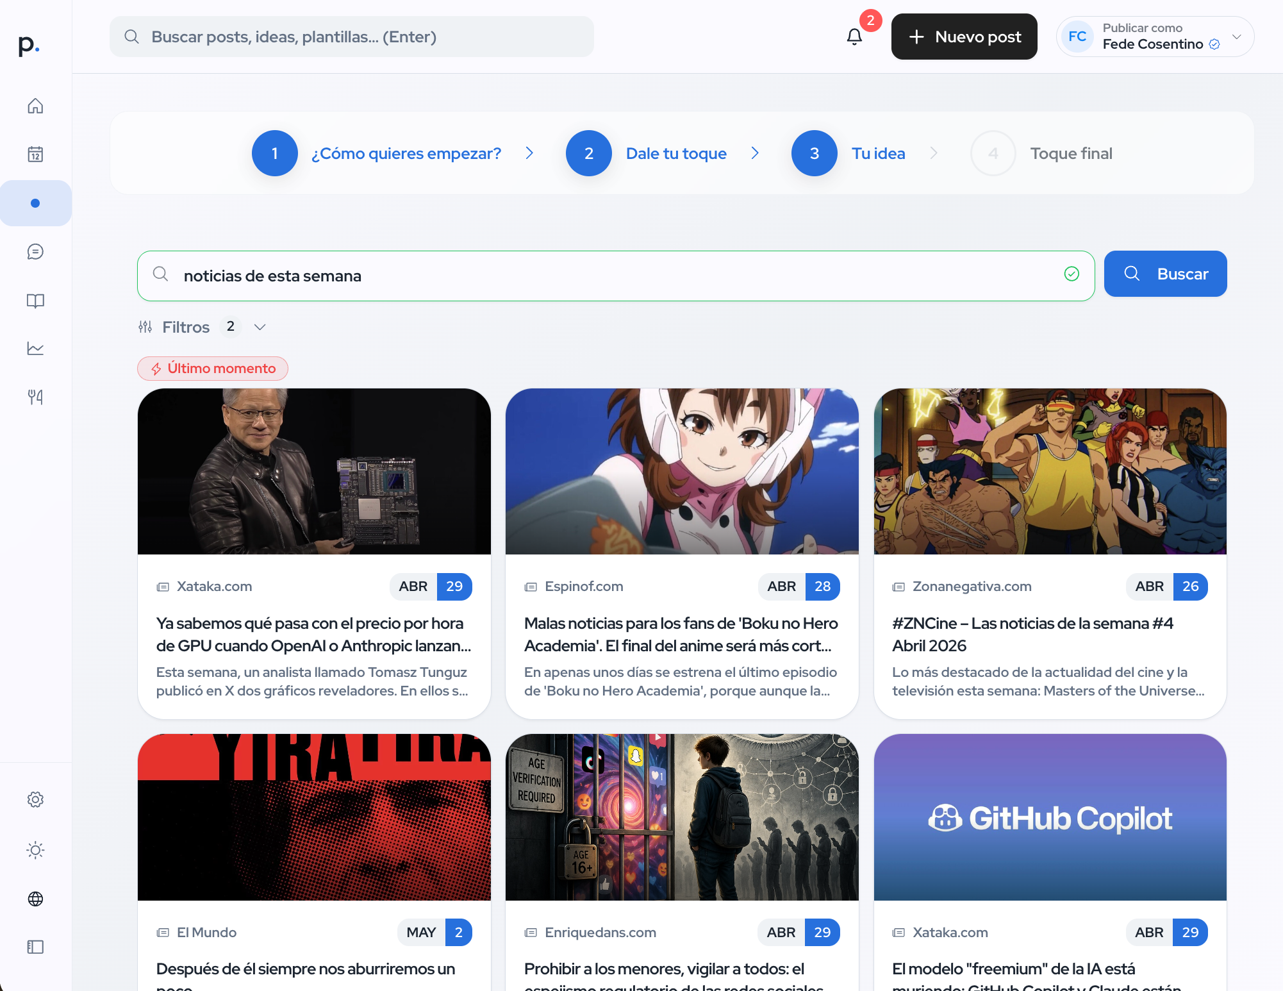Click the source icon beside Enriquedans.com

tap(531, 933)
